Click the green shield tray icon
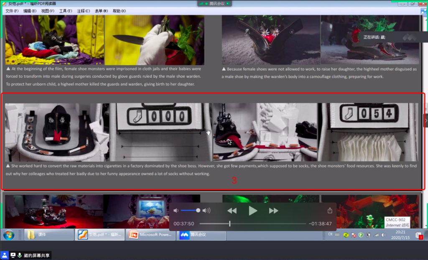The height and width of the screenshot is (260, 428). tap(361, 235)
